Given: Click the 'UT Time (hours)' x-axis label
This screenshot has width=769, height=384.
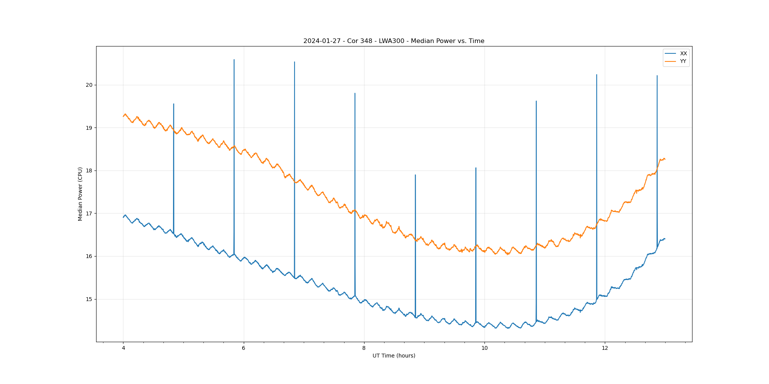Looking at the screenshot, I should pyautogui.click(x=394, y=356).
